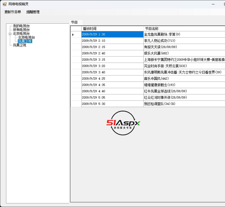Switch to the 节目 tab
This screenshot has height=207, width=225.
(x=76, y=22)
